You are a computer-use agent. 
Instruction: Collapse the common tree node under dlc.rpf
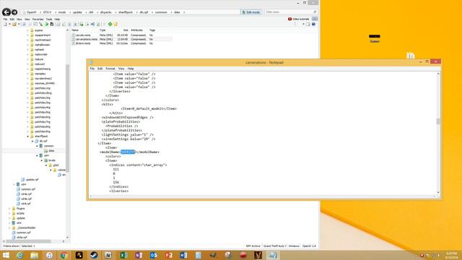(37, 146)
